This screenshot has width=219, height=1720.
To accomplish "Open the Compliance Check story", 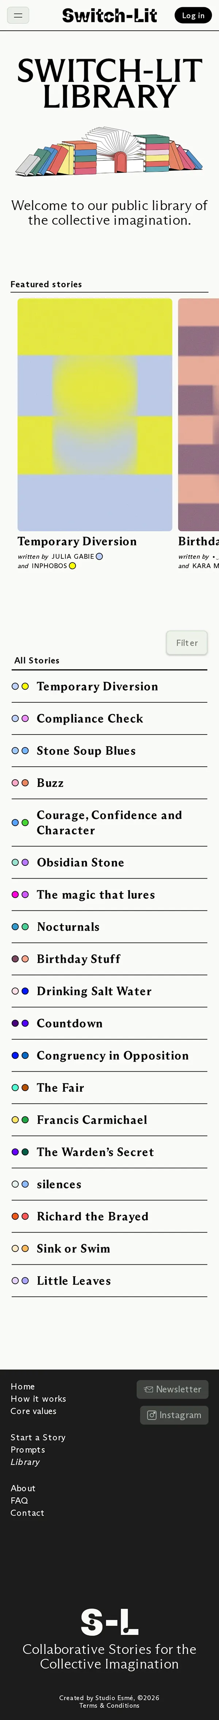I will (90, 718).
